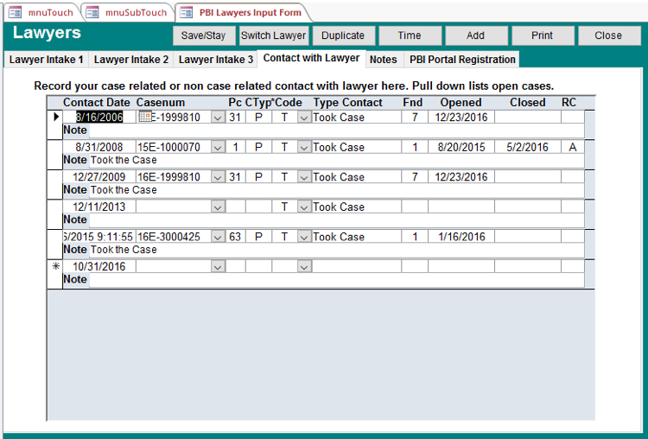Screen dimensions: 648x439
Task: Click the PBI Lawyers Input Form icon
Action: click(x=187, y=13)
